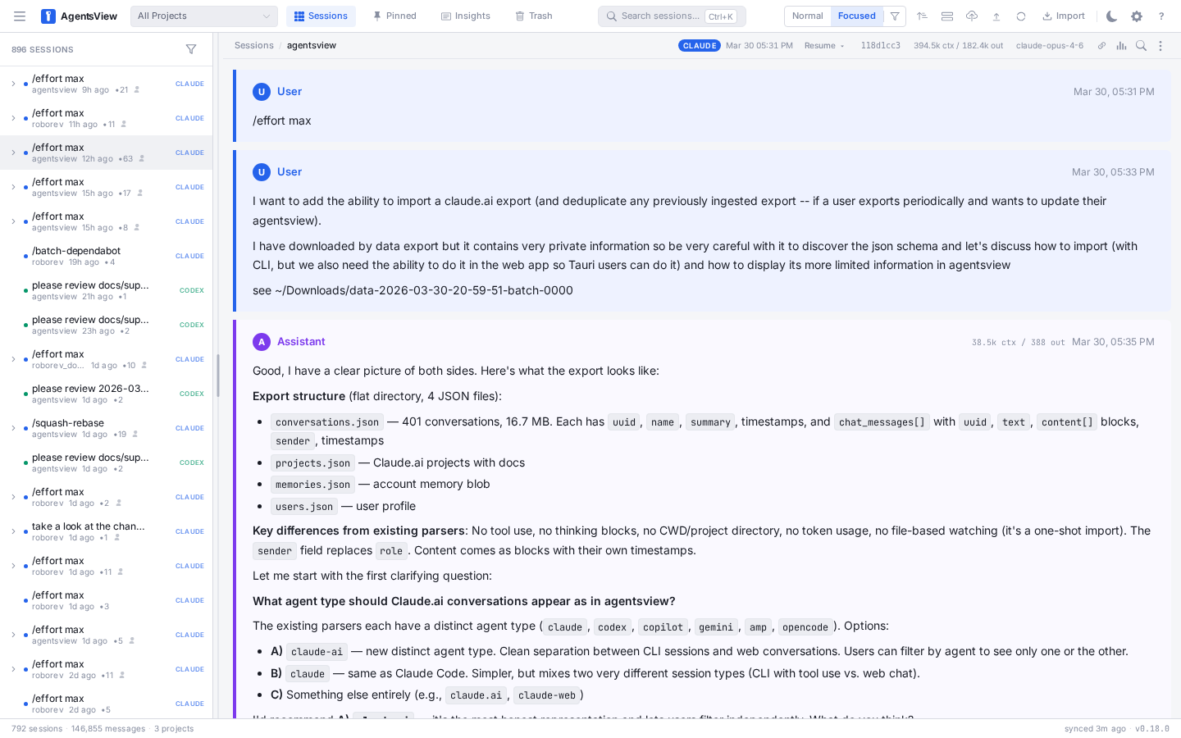Refresh sessions with the circular sync icon
1181x738 pixels.
tap(1021, 16)
